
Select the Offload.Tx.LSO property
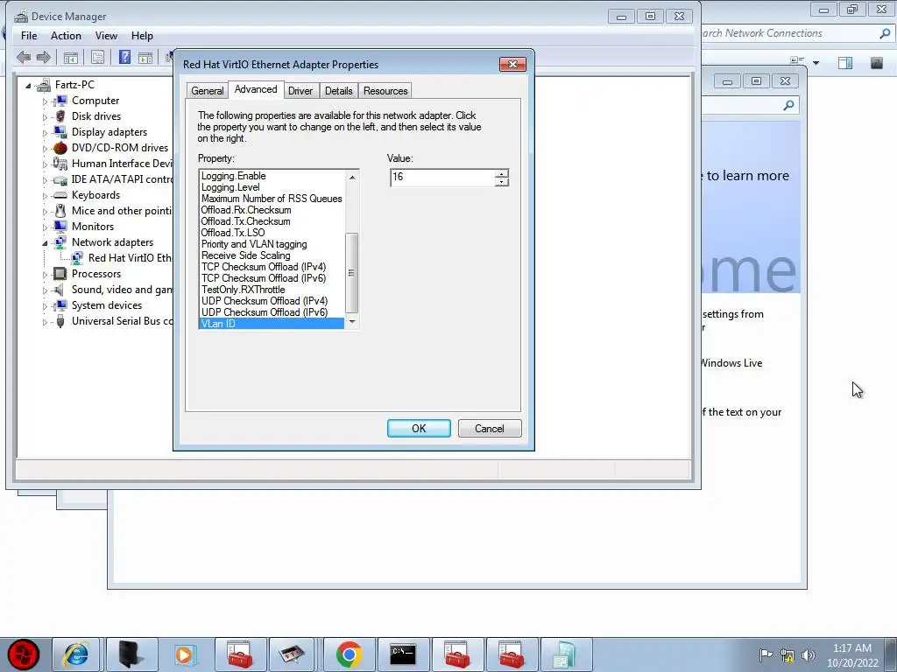(233, 233)
